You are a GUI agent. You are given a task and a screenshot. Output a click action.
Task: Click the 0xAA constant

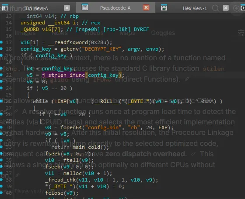tap(207, 101)
